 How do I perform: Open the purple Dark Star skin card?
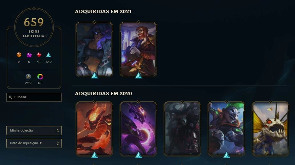click(x=138, y=129)
